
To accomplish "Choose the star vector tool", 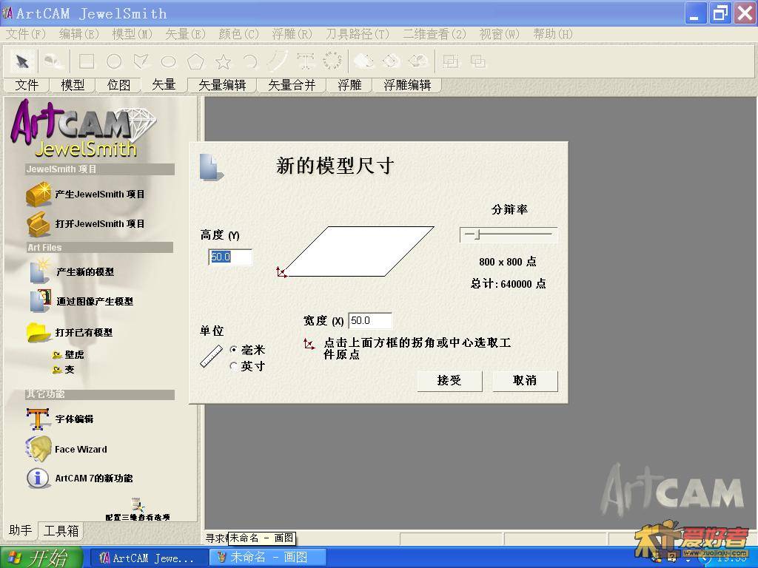I will coord(223,61).
